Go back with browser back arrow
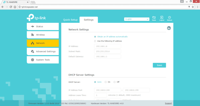This screenshot has height=106, width=200. point(3,7)
